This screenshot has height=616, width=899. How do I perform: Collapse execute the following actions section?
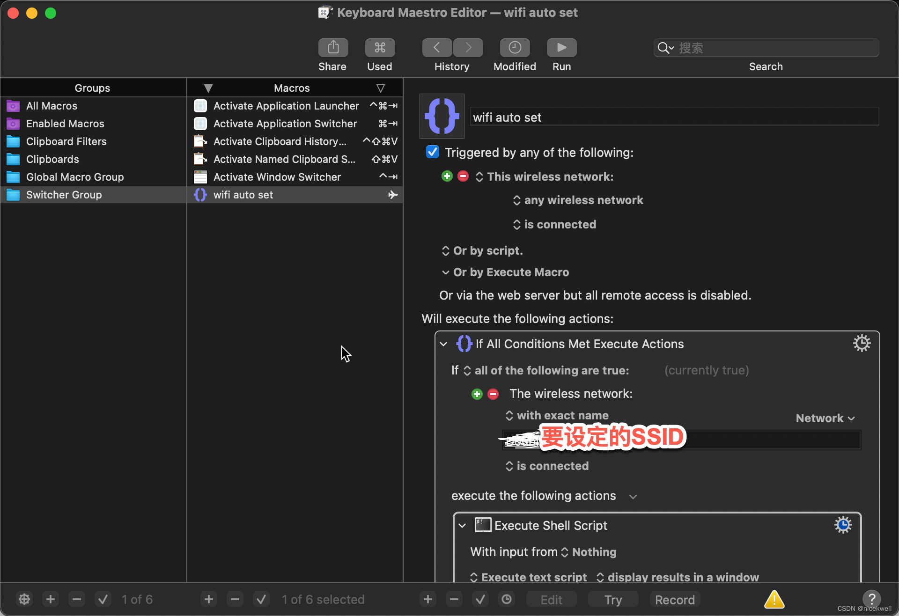pyautogui.click(x=633, y=497)
